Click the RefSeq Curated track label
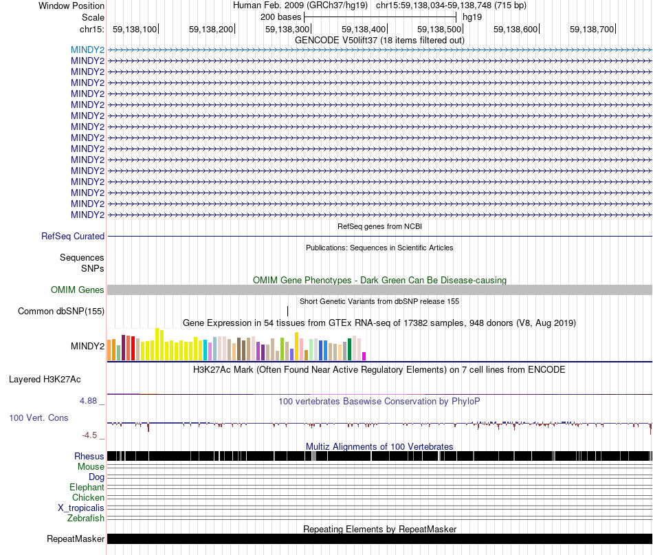Viewport: 653px width, 555px height. (x=73, y=237)
